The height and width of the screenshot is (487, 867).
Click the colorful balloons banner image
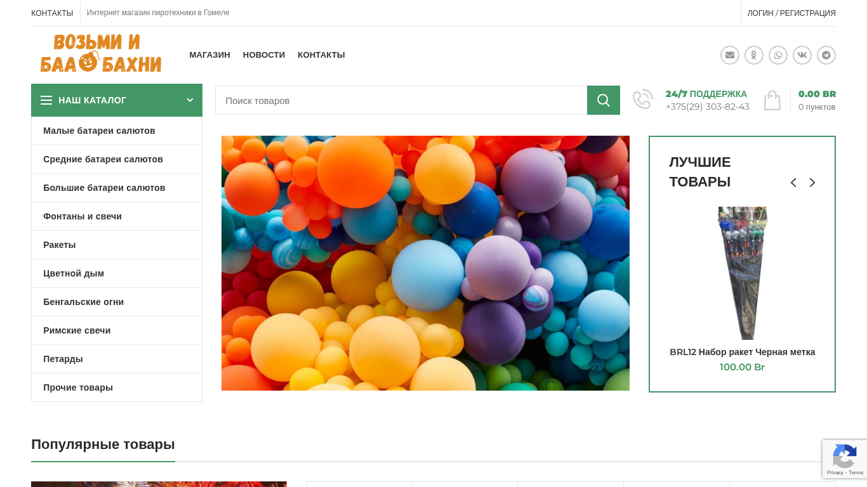tap(425, 263)
